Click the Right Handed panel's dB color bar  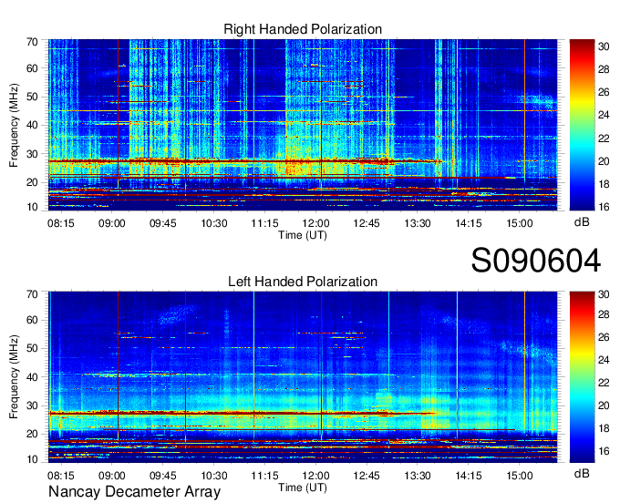pos(582,125)
